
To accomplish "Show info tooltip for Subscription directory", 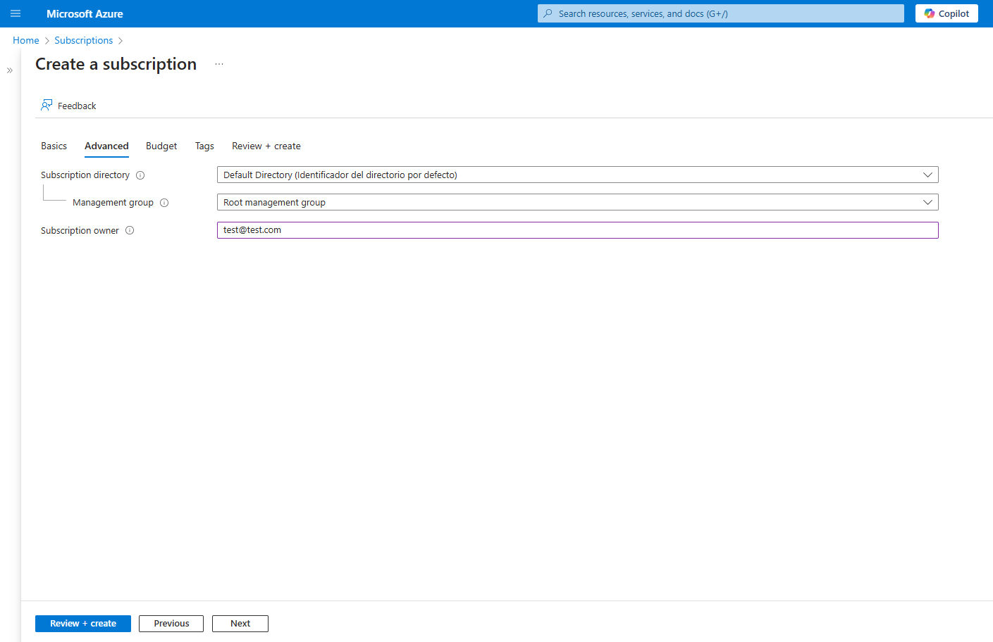I will pos(140,175).
